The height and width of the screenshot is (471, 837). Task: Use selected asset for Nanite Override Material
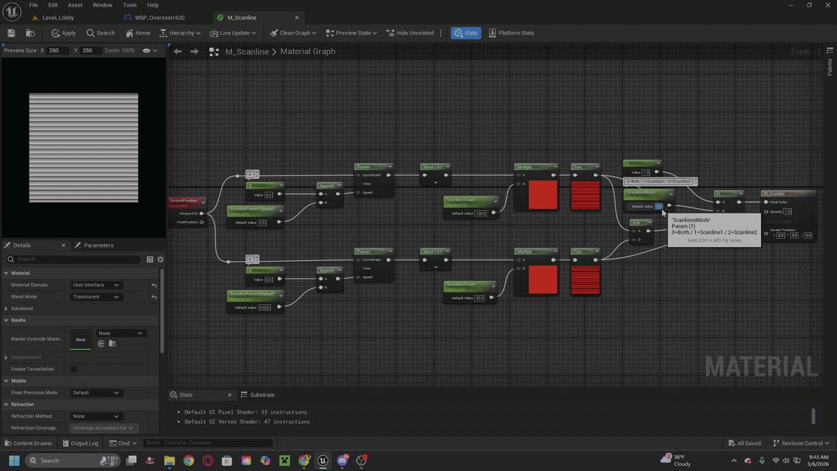(x=101, y=343)
